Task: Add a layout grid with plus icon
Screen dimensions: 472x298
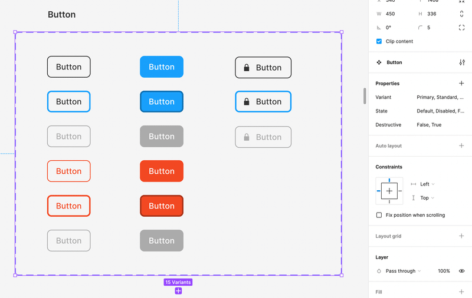Action: pos(461,236)
